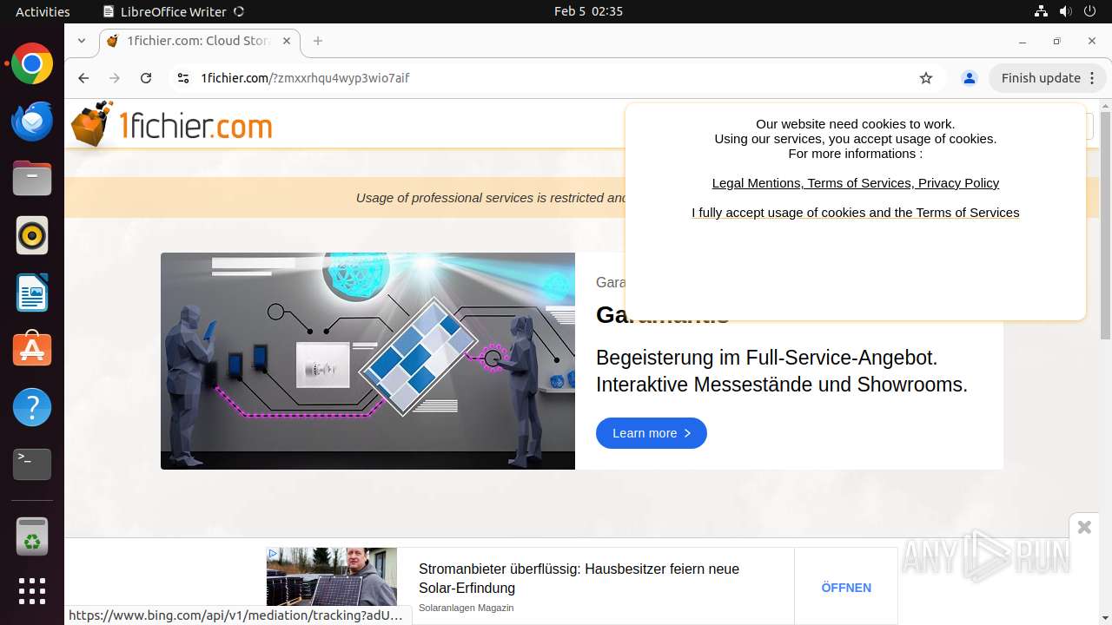Click the Garamantis ad illustration

(x=367, y=361)
